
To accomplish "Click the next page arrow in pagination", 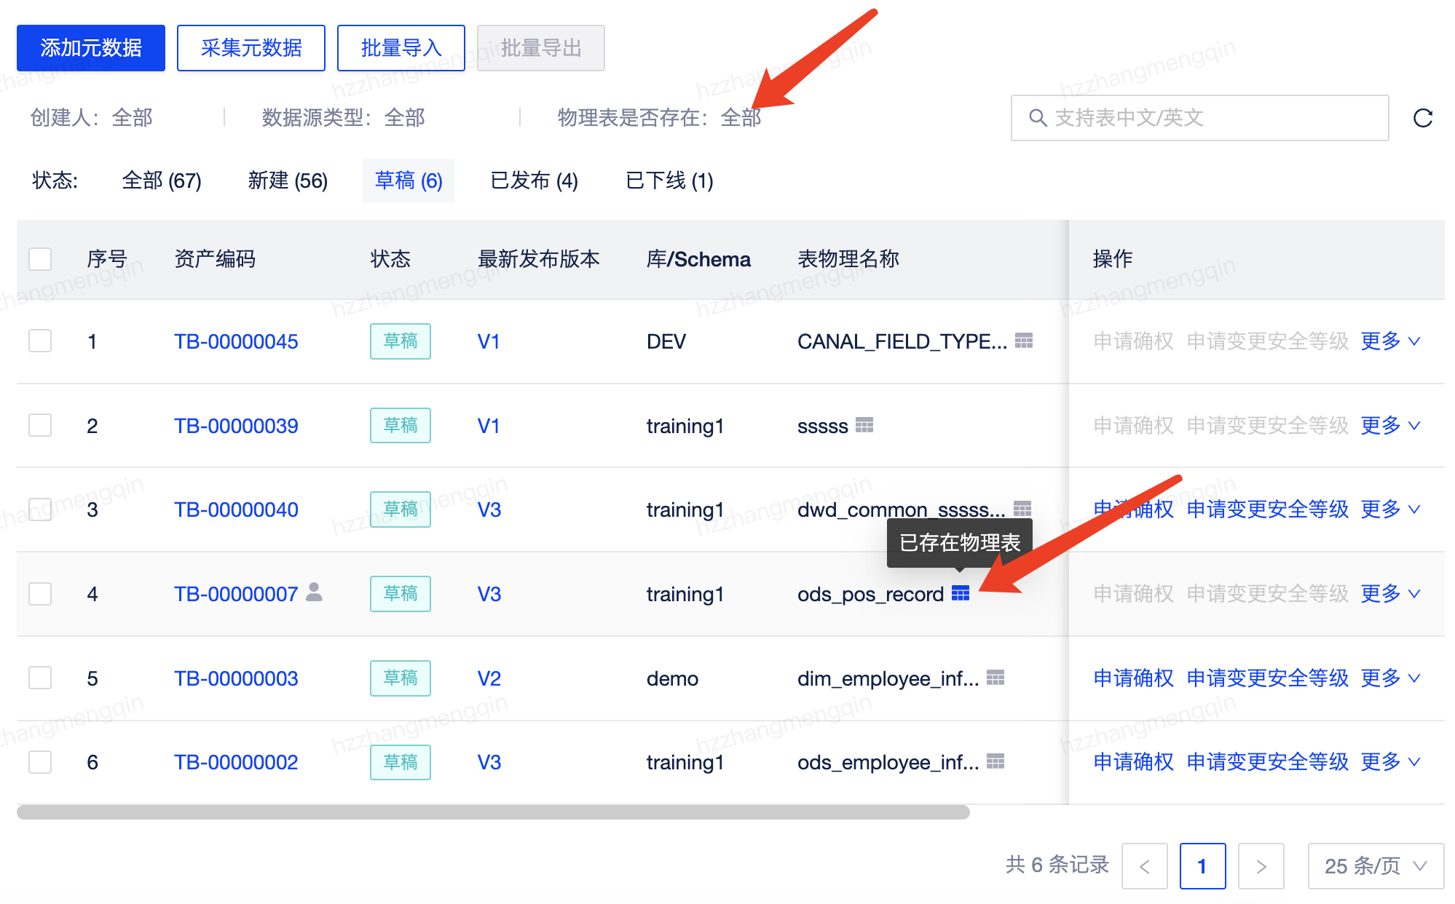I will click(1261, 866).
